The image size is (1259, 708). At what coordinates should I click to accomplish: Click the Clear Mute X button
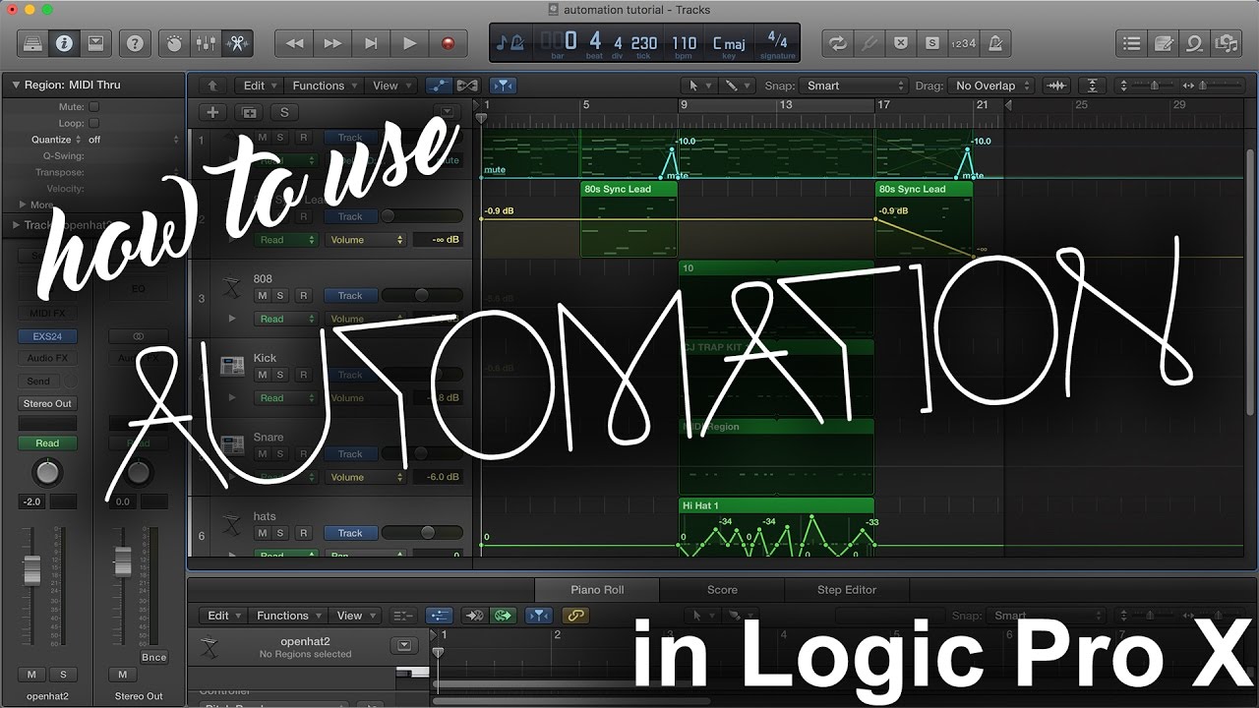pyautogui.click(x=900, y=43)
